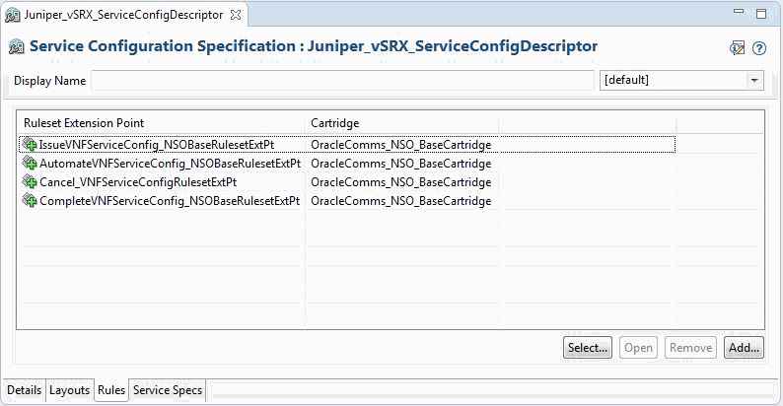The height and width of the screenshot is (406, 783).
Task: Open the Service Specs tab
Action: (168, 390)
